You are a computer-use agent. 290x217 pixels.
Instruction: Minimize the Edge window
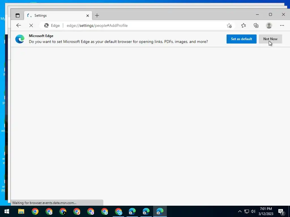coord(257,14)
